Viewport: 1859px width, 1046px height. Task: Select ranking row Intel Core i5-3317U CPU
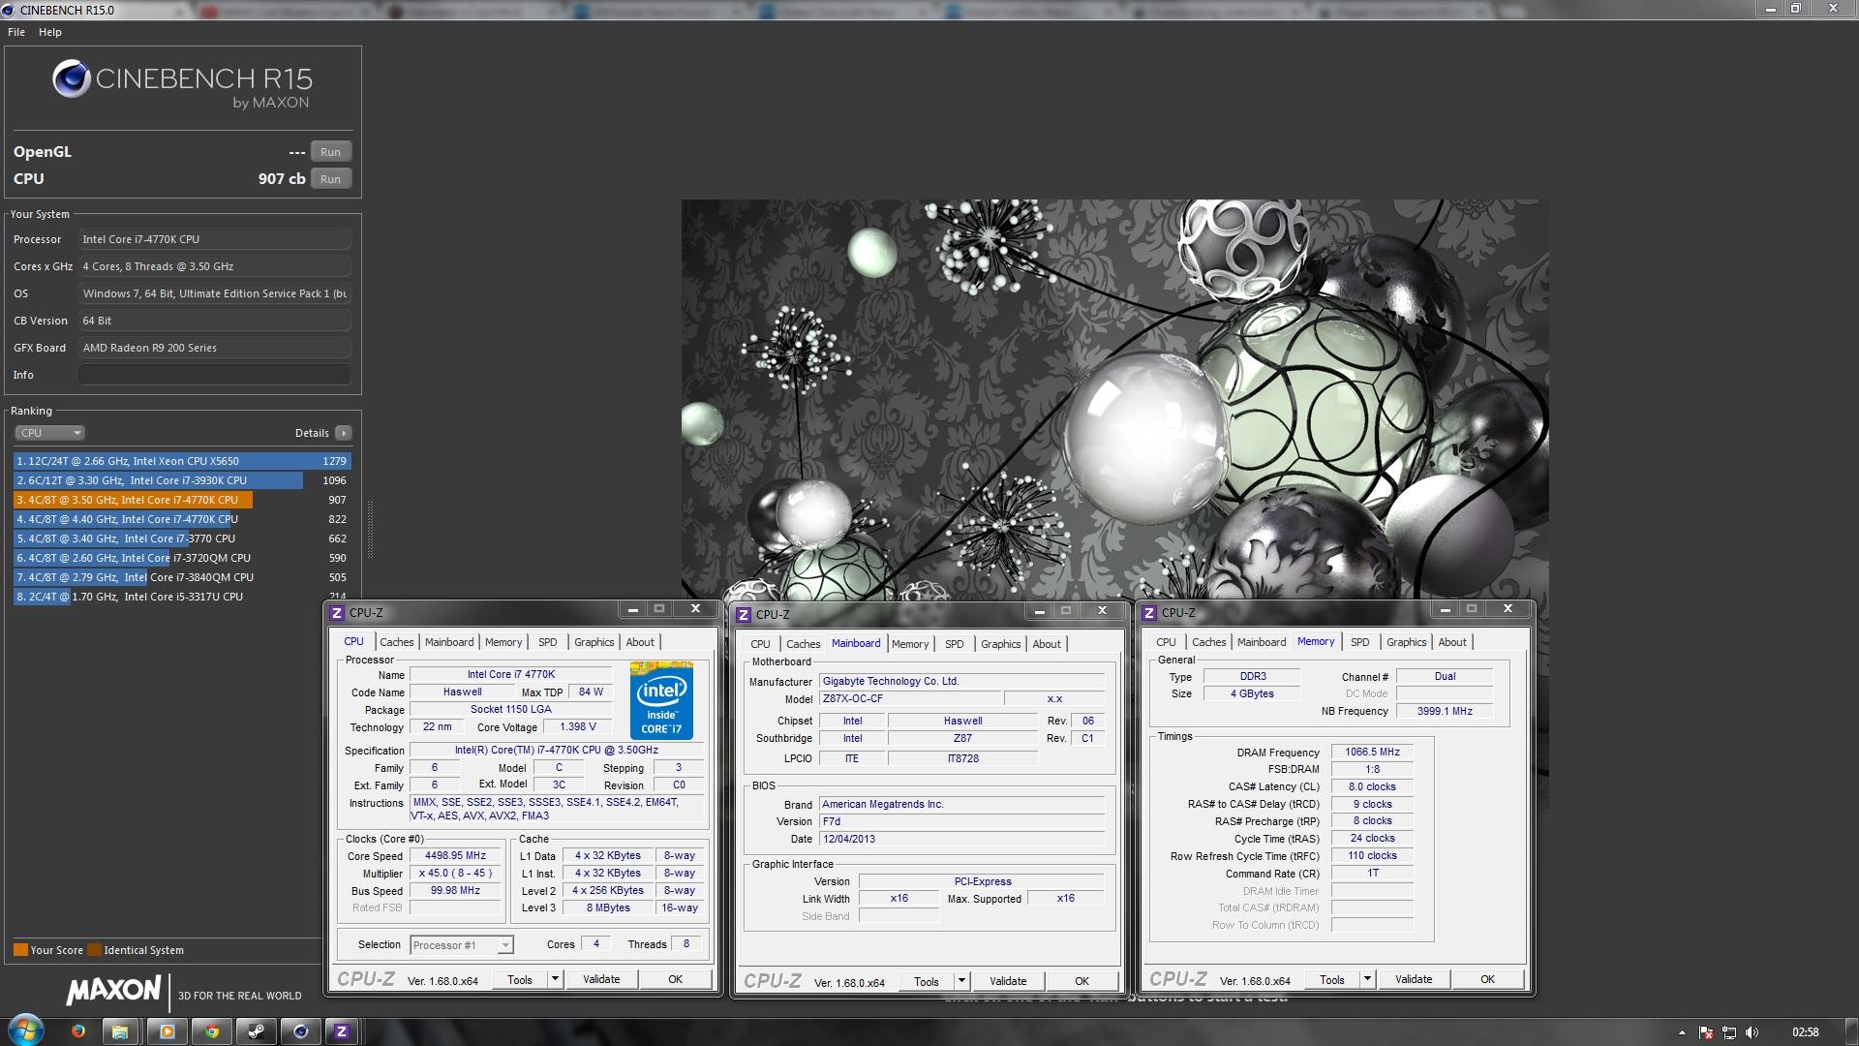click(x=182, y=597)
